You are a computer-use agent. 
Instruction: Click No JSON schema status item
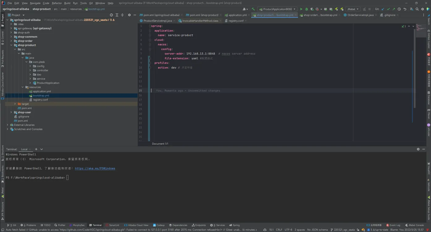317,230
